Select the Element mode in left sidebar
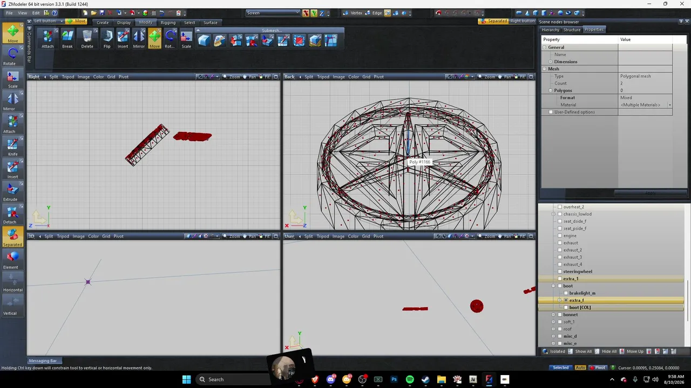 pos(12,260)
